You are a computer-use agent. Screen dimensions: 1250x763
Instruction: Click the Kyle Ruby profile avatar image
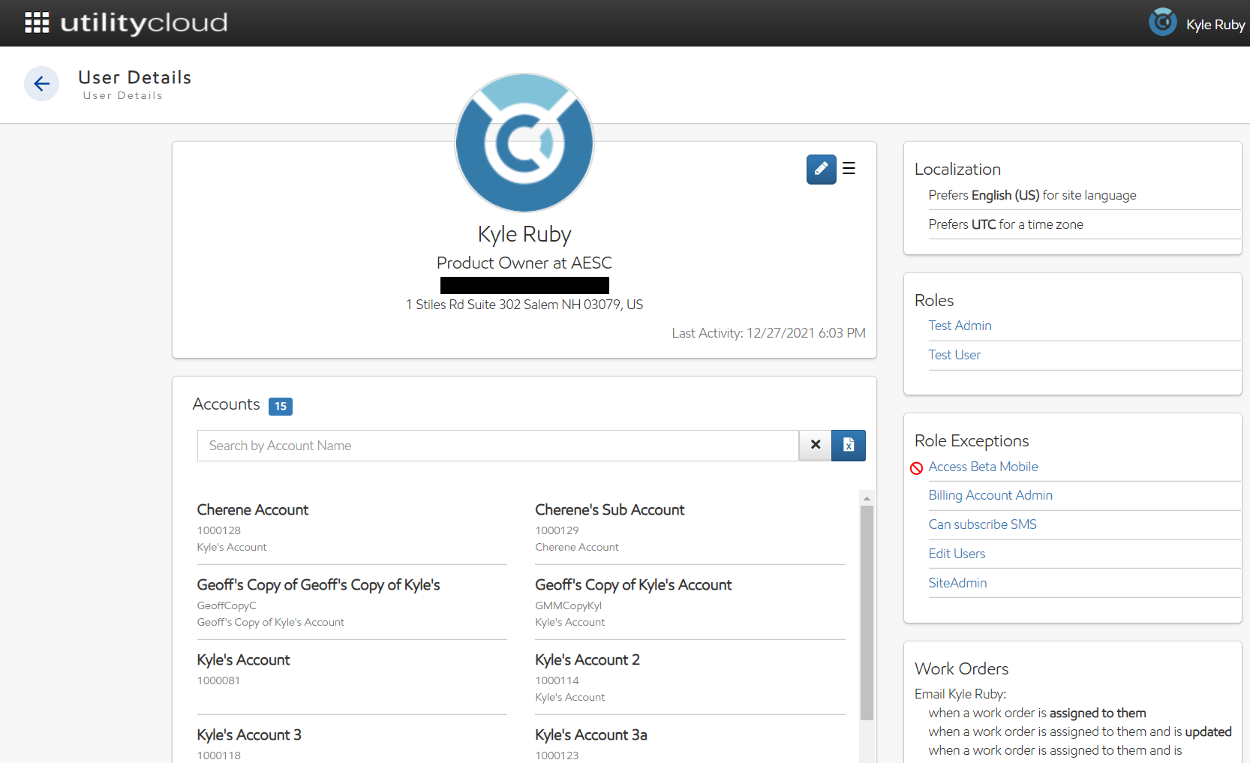pyautogui.click(x=524, y=143)
